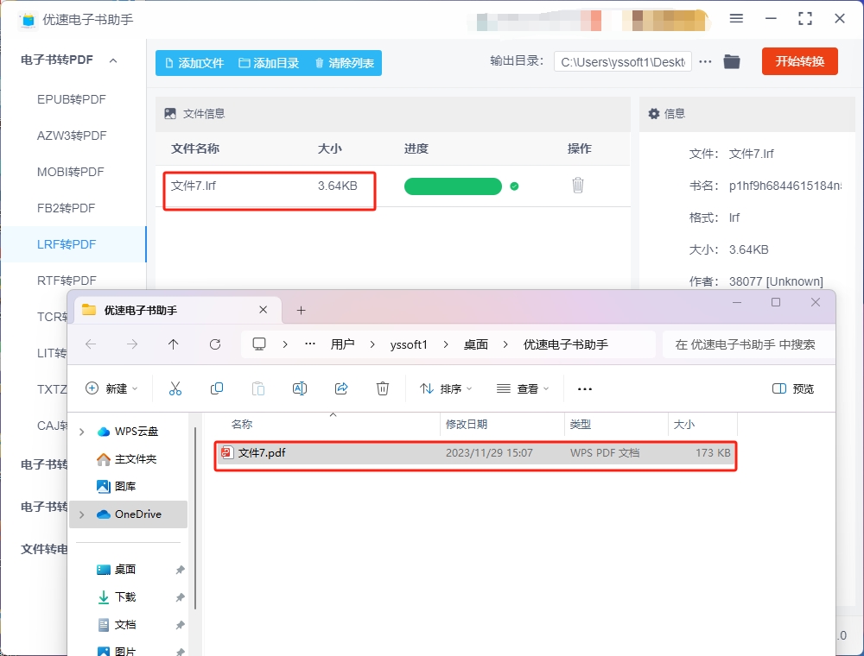Unpin 桌面 via its pin icon

180,571
